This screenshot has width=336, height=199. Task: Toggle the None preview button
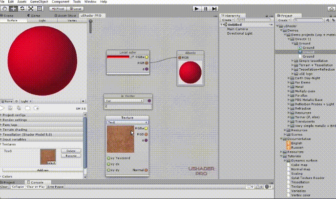pos(7,101)
